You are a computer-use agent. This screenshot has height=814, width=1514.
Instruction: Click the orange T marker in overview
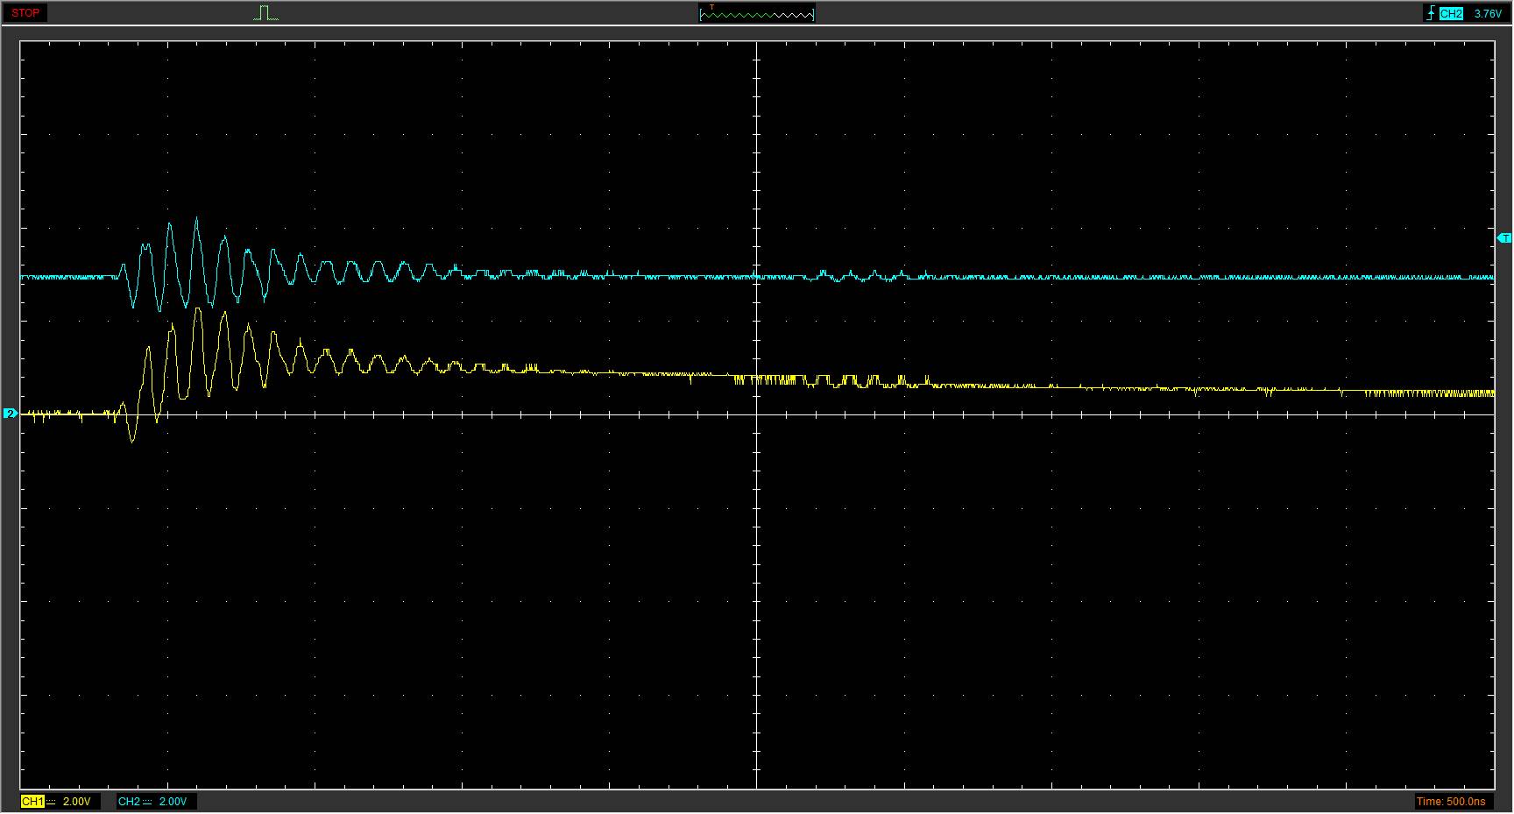711,8
